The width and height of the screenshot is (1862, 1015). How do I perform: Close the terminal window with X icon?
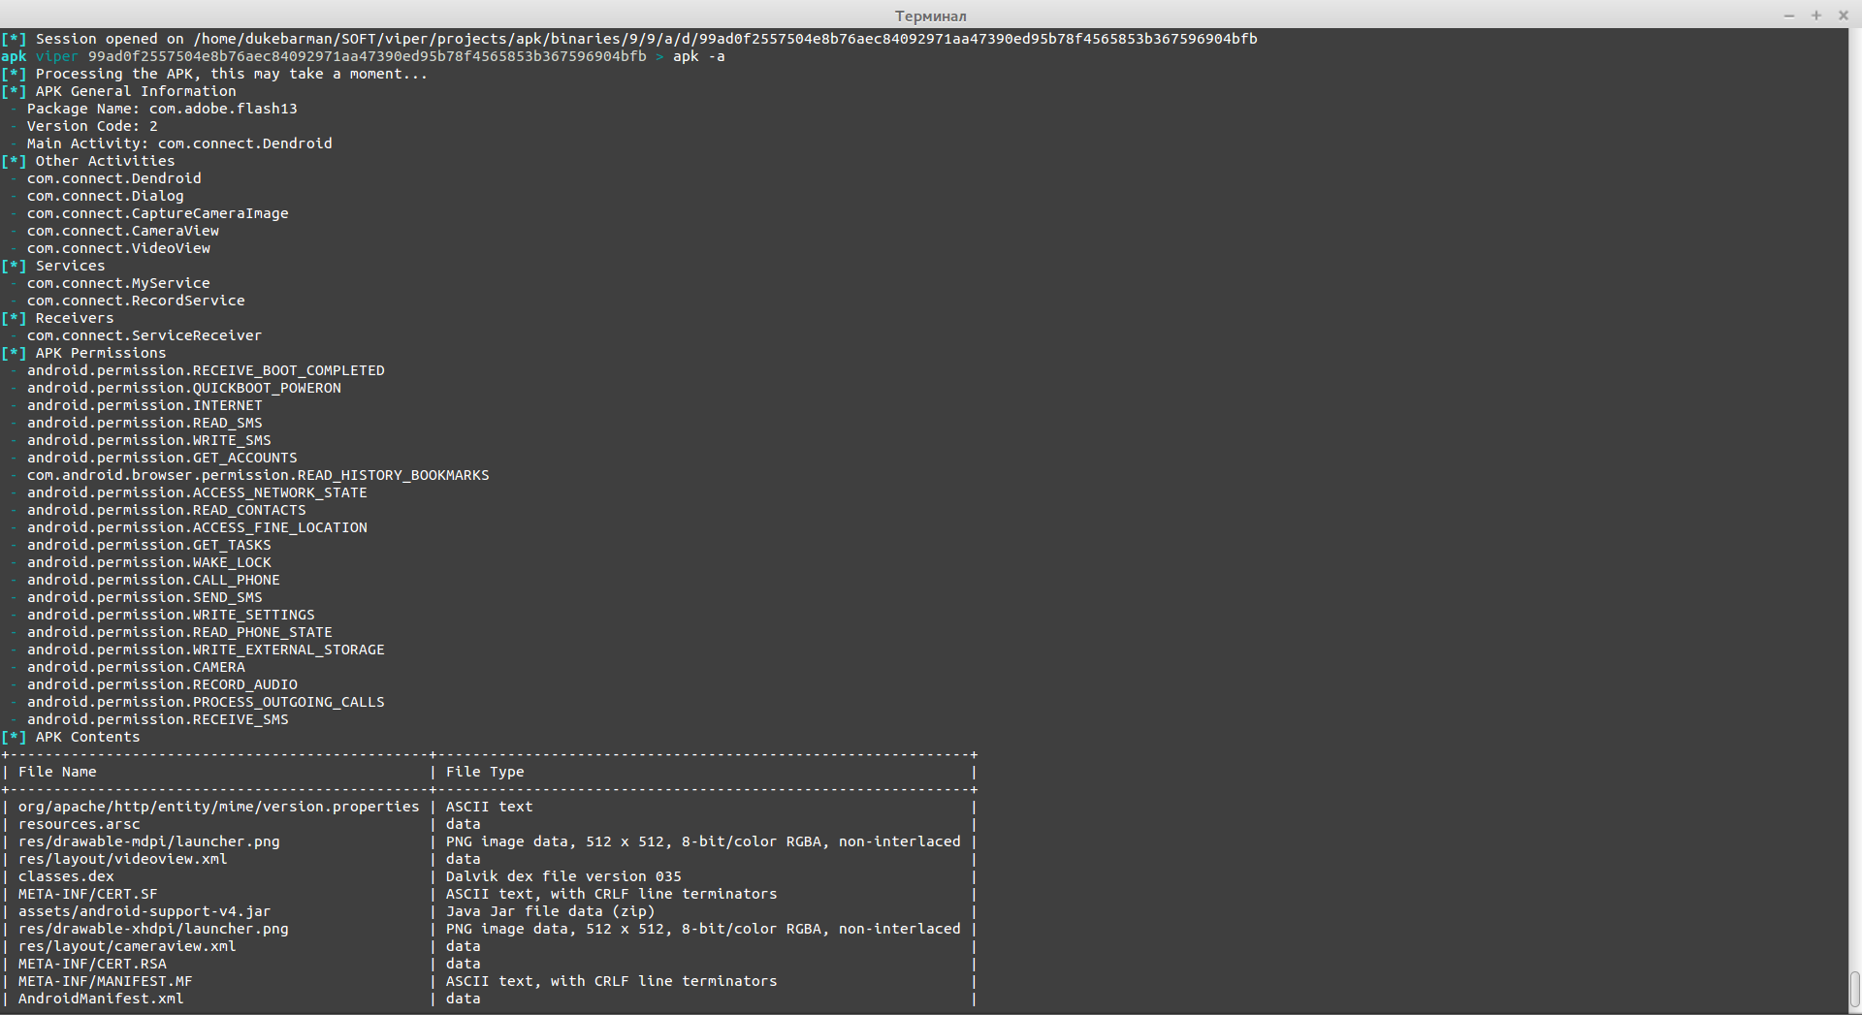pos(1843,16)
